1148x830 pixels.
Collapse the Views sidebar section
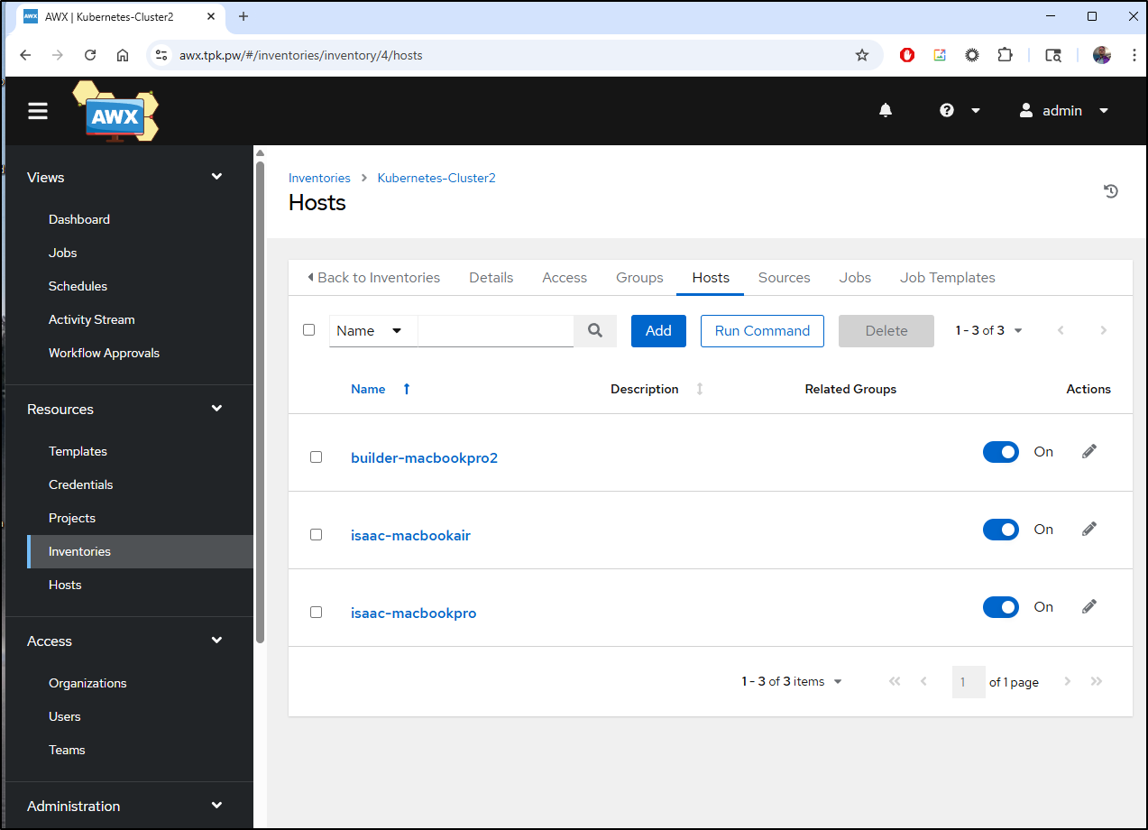pos(216,177)
